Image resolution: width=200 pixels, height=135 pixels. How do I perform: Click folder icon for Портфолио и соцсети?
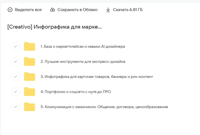point(30,92)
